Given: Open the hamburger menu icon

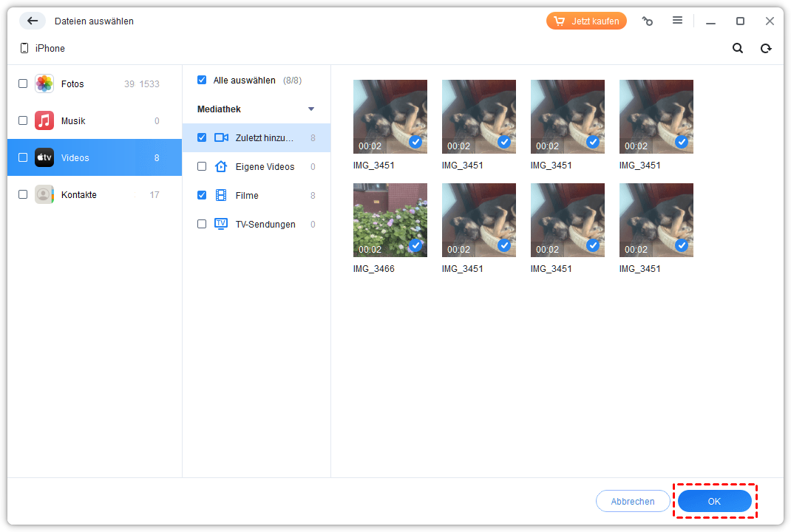Looking at the screenshot, I should (x=677, y=20).
